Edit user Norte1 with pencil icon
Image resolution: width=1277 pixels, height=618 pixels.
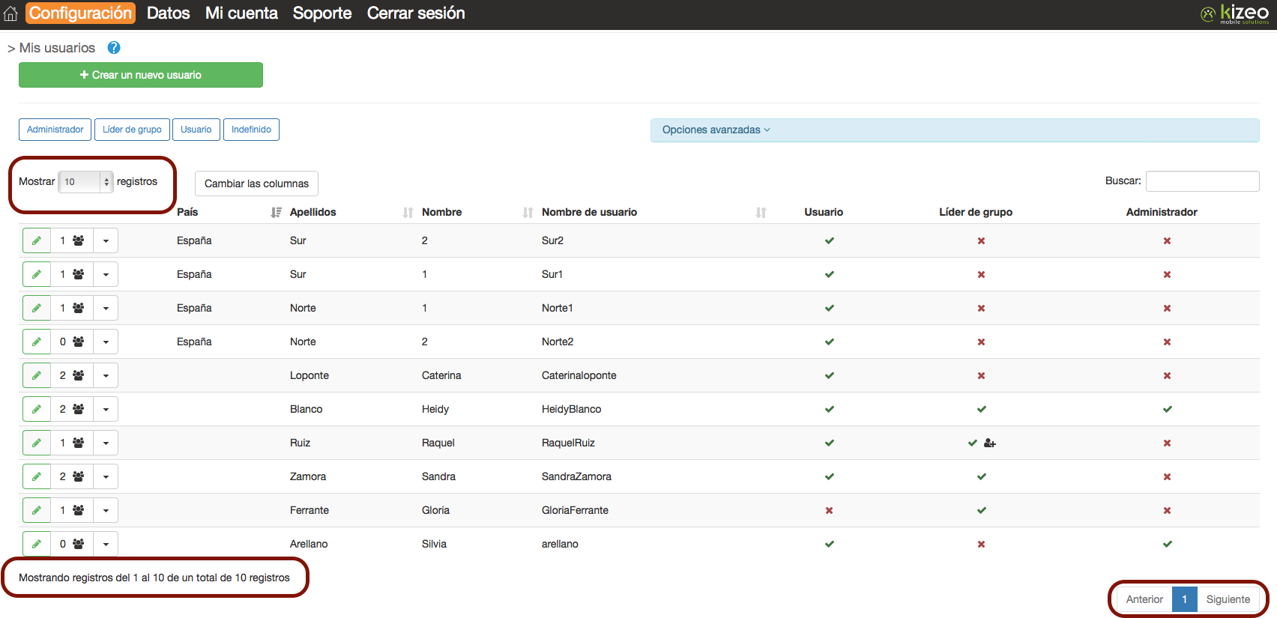(37, 308)
